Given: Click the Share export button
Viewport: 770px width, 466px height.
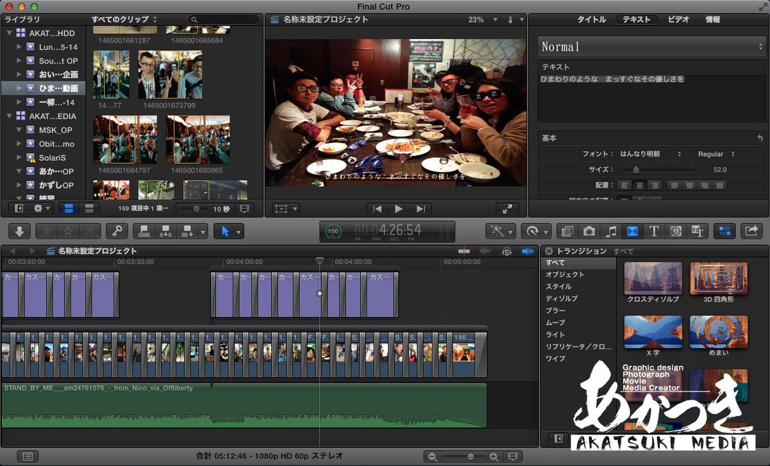Looking at the screenshot, I should [x=751, y=231].
